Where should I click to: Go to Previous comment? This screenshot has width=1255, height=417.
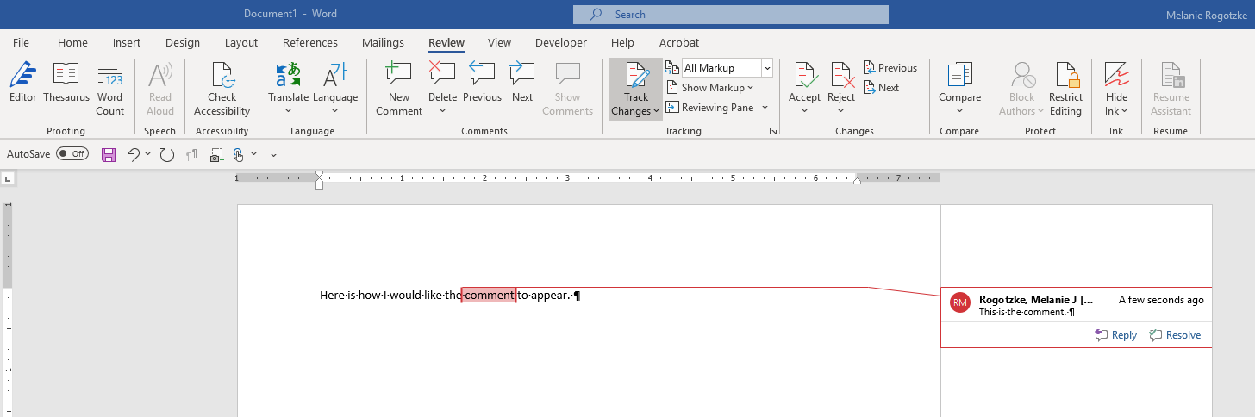click(482, 83)
